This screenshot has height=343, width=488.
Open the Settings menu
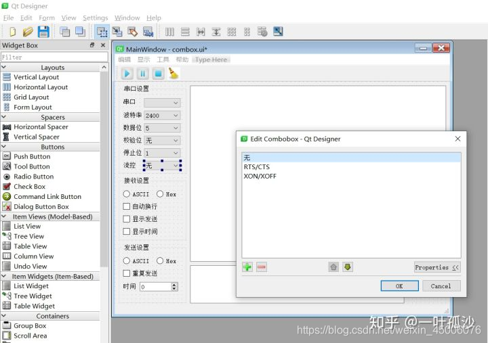[x=96, y=18]
